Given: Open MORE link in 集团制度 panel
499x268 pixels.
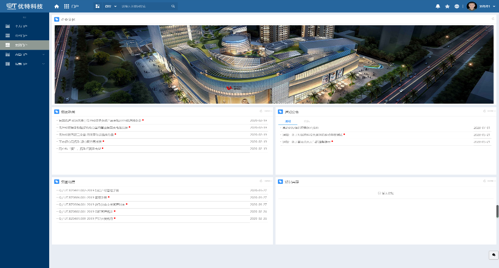Looking at the screenshot, I should click(268, 181).
